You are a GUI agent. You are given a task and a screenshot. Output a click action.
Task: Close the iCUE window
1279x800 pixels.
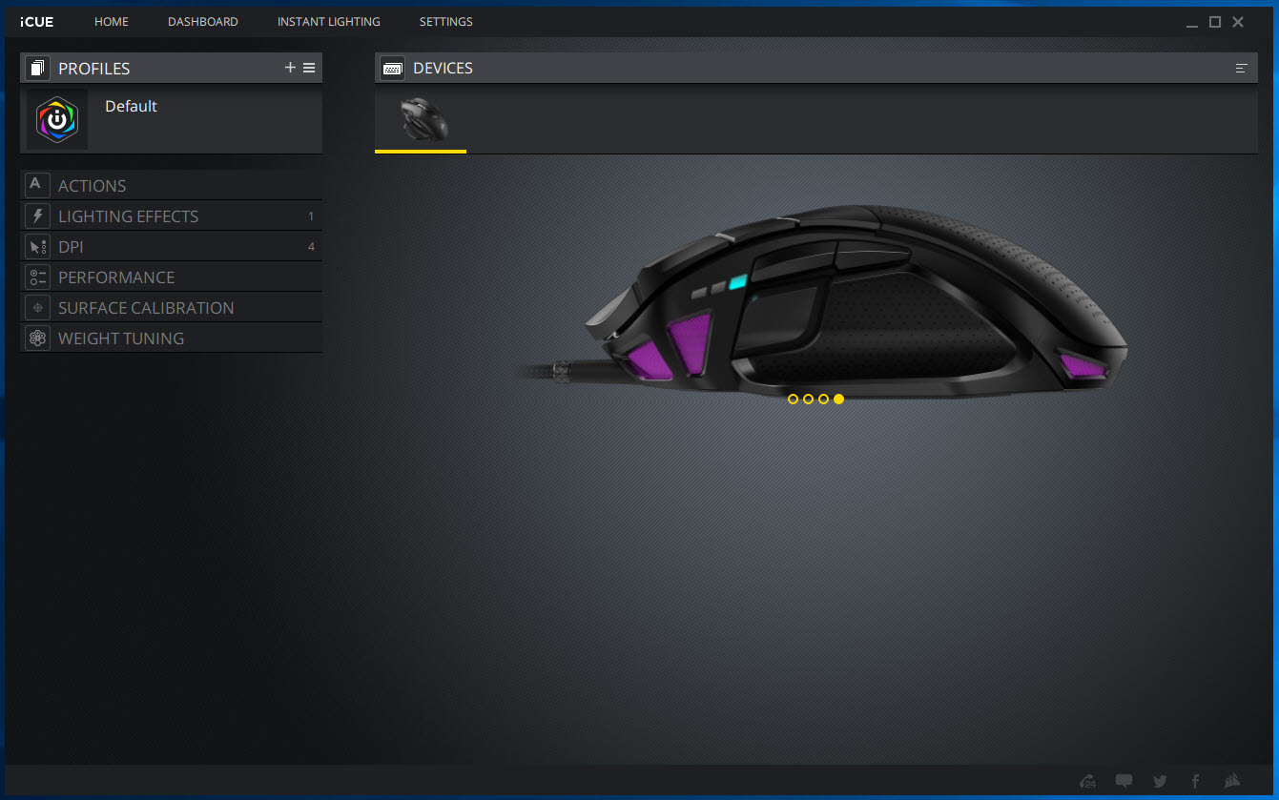[x=1238, y=22]
